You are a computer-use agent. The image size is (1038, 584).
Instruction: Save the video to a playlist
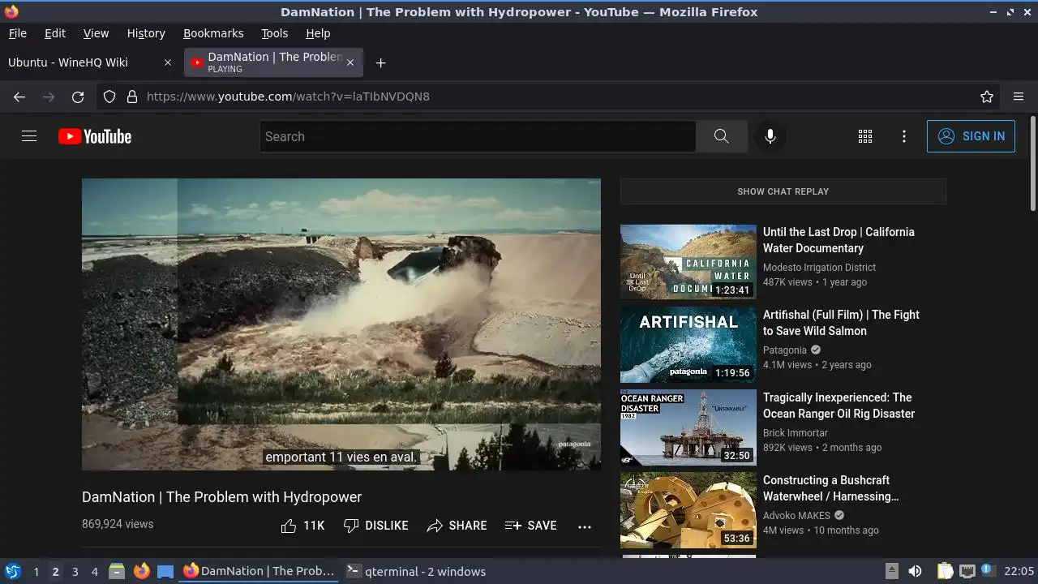(x=530, y=526)
